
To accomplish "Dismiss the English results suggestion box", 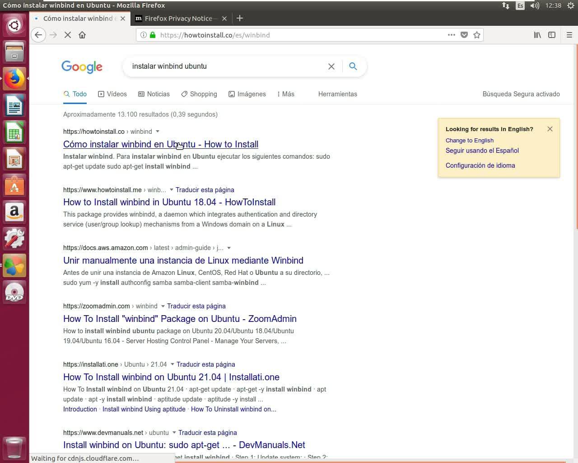I will (x=550, y=129).
